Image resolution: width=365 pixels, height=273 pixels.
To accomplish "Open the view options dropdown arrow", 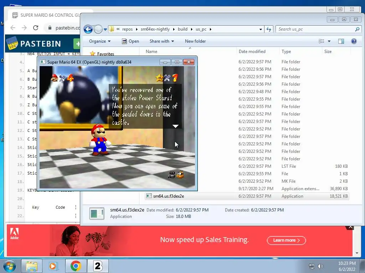I will click(x=329, y=41).
